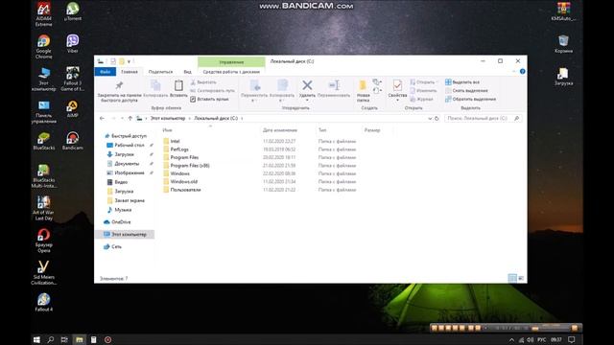Open the Средства работы с дисками tab

(x=231, y=72)
